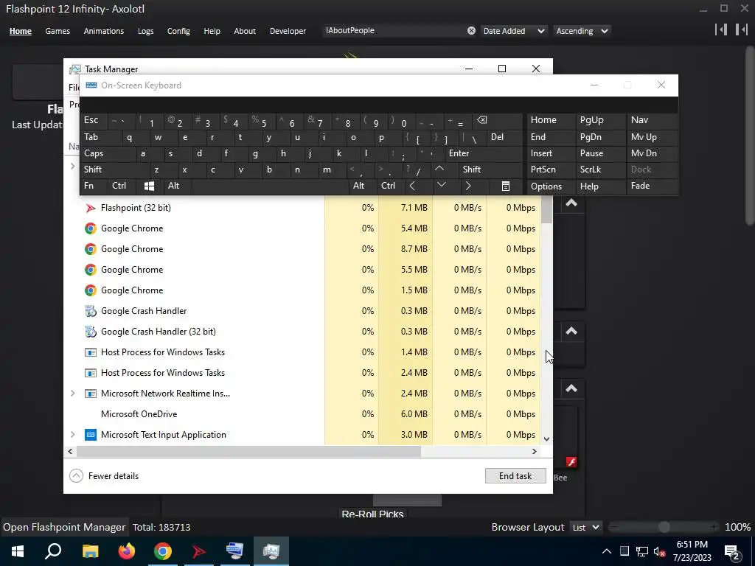Click Google Chrome icon in 5.5 MB row

(90, 270)
